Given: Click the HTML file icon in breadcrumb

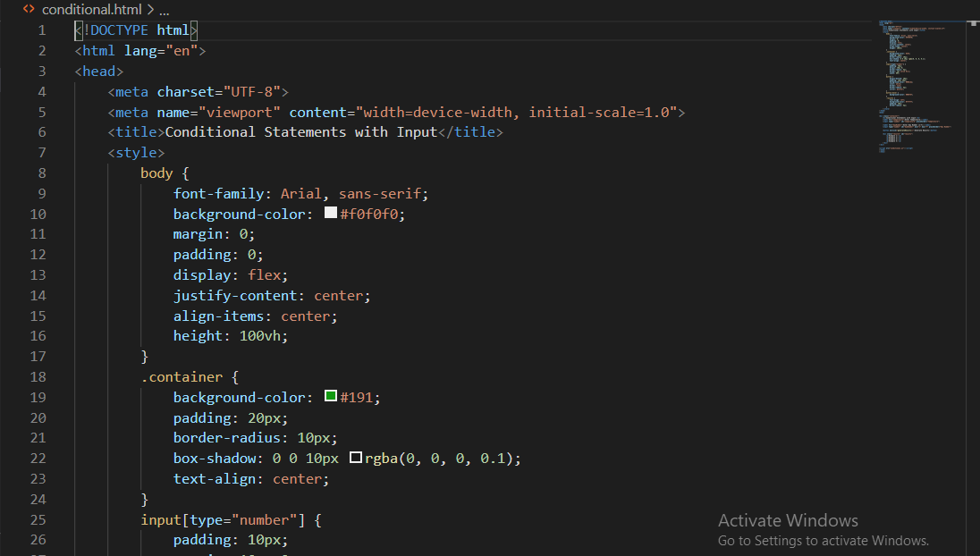Looking at the screenshot, I should pos(29,9).
